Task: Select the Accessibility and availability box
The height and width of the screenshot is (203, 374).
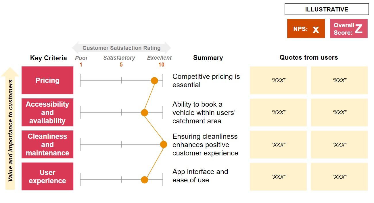Action: (47, 112)
